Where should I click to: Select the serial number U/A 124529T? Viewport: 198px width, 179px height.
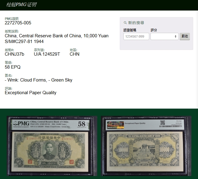pyautogui.click(x=47, y=54)
